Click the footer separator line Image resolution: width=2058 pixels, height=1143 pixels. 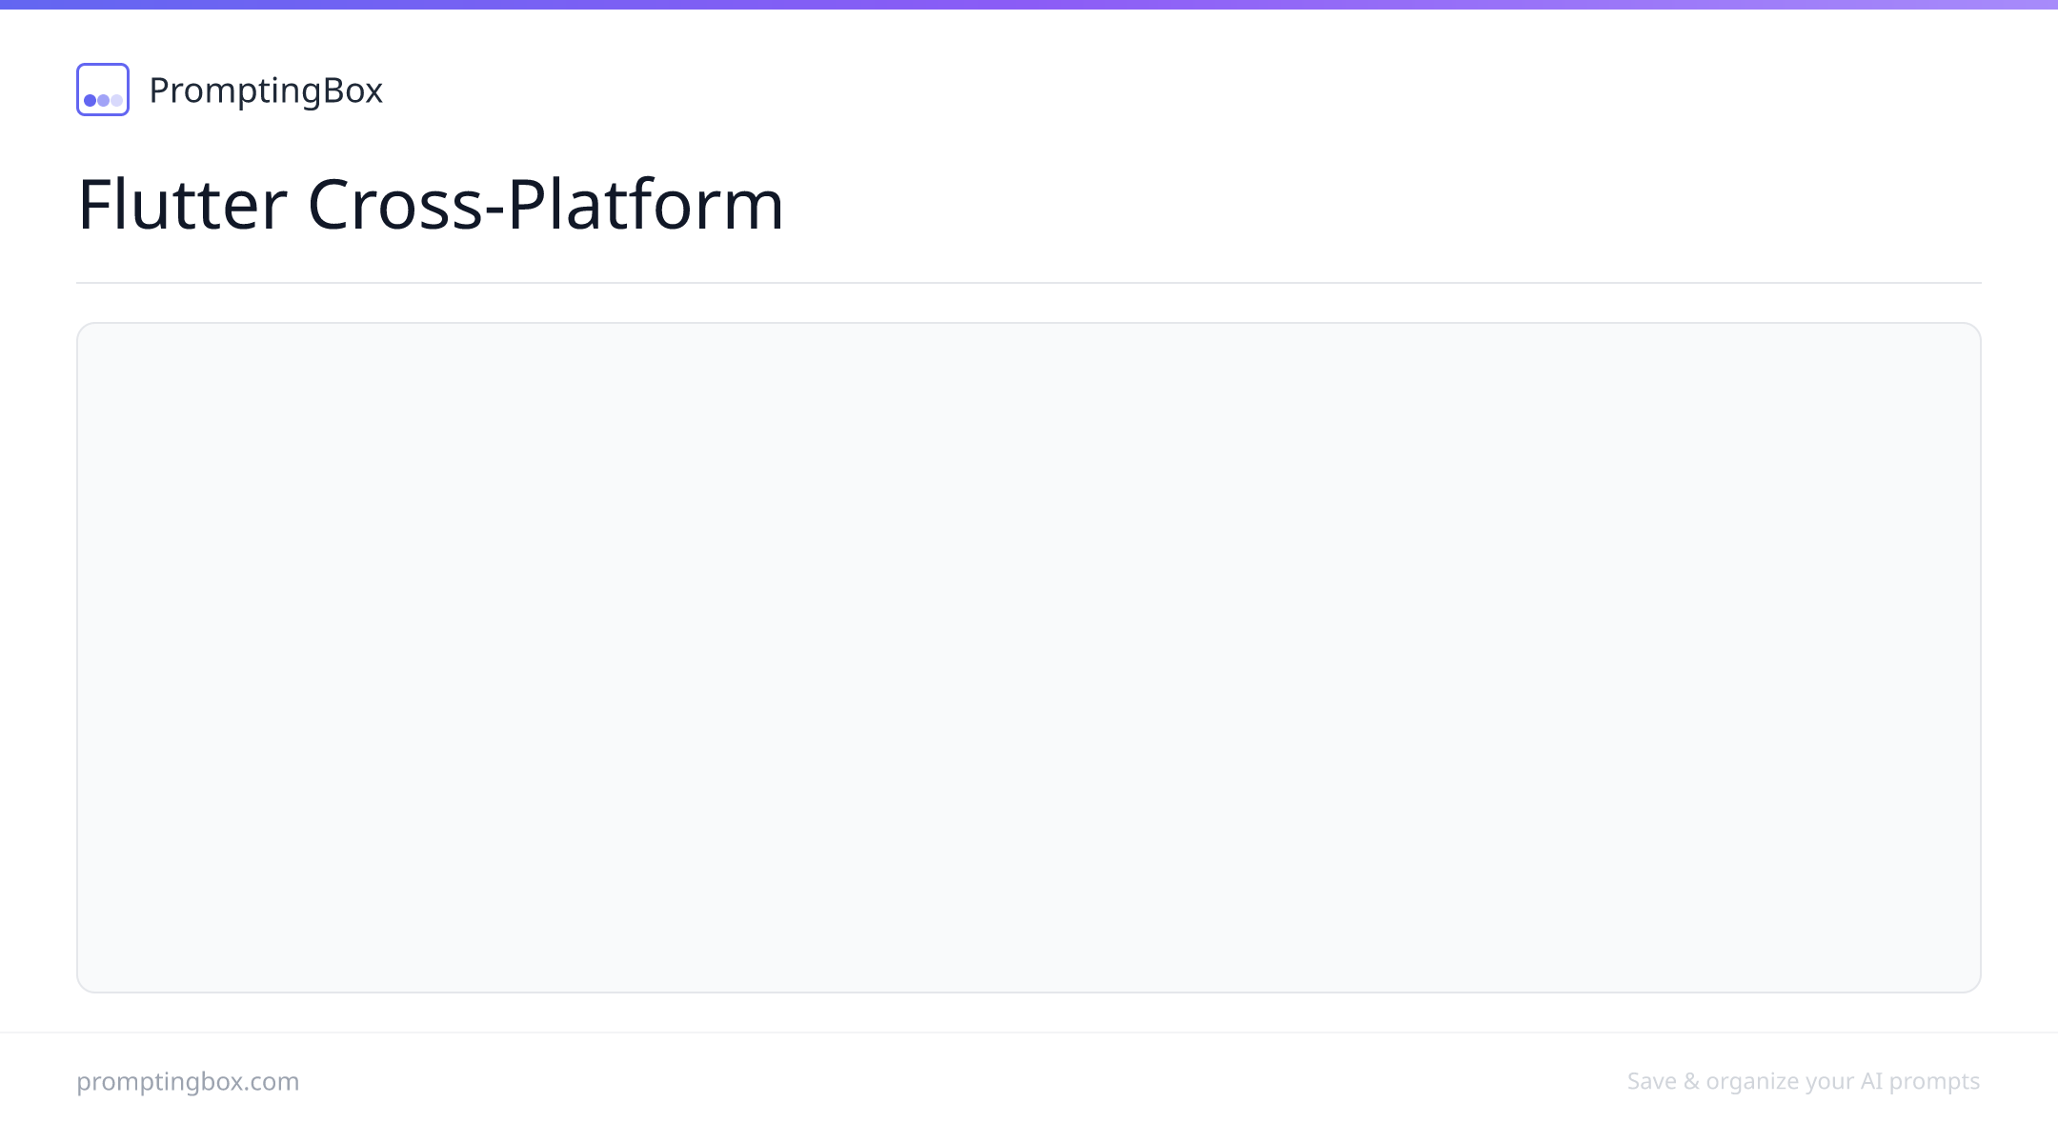click(1029, 1033)
